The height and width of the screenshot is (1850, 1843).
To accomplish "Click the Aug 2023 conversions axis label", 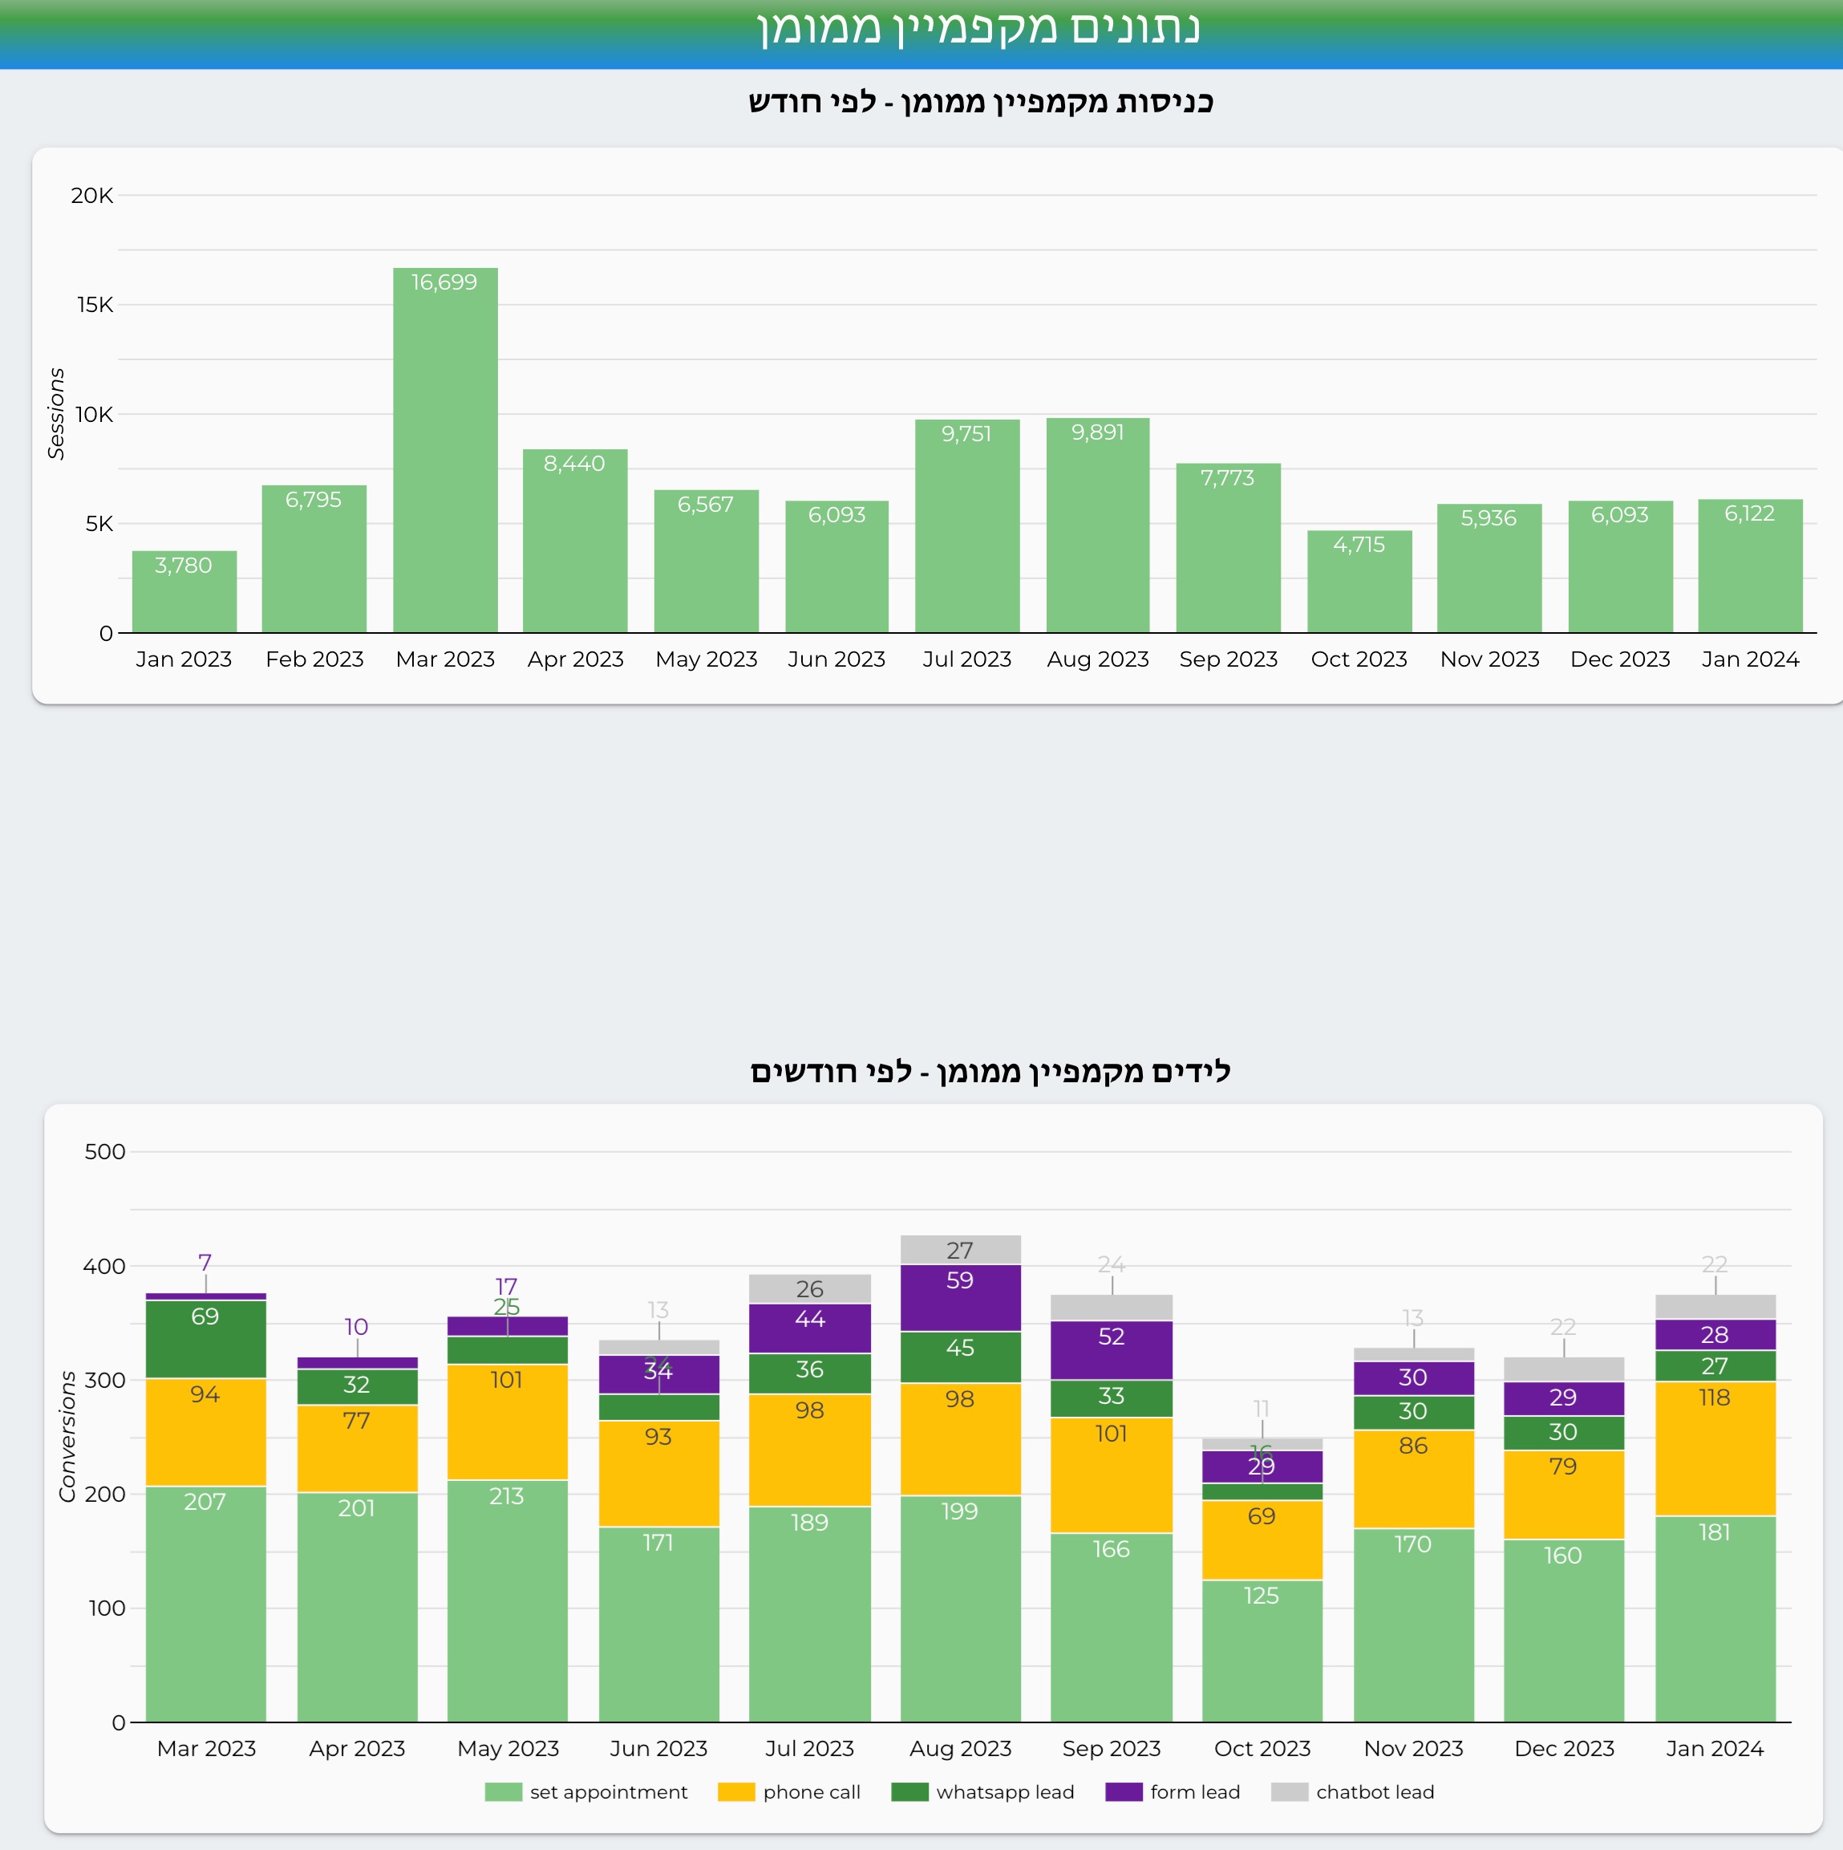I will point(960,1748).
